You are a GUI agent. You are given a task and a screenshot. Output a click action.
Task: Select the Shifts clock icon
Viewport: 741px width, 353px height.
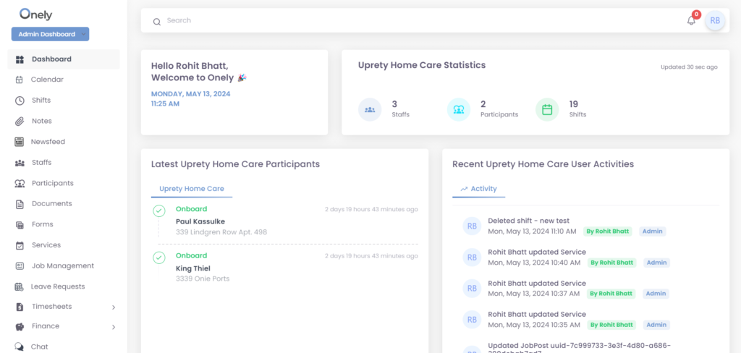[x=20, y=101]
